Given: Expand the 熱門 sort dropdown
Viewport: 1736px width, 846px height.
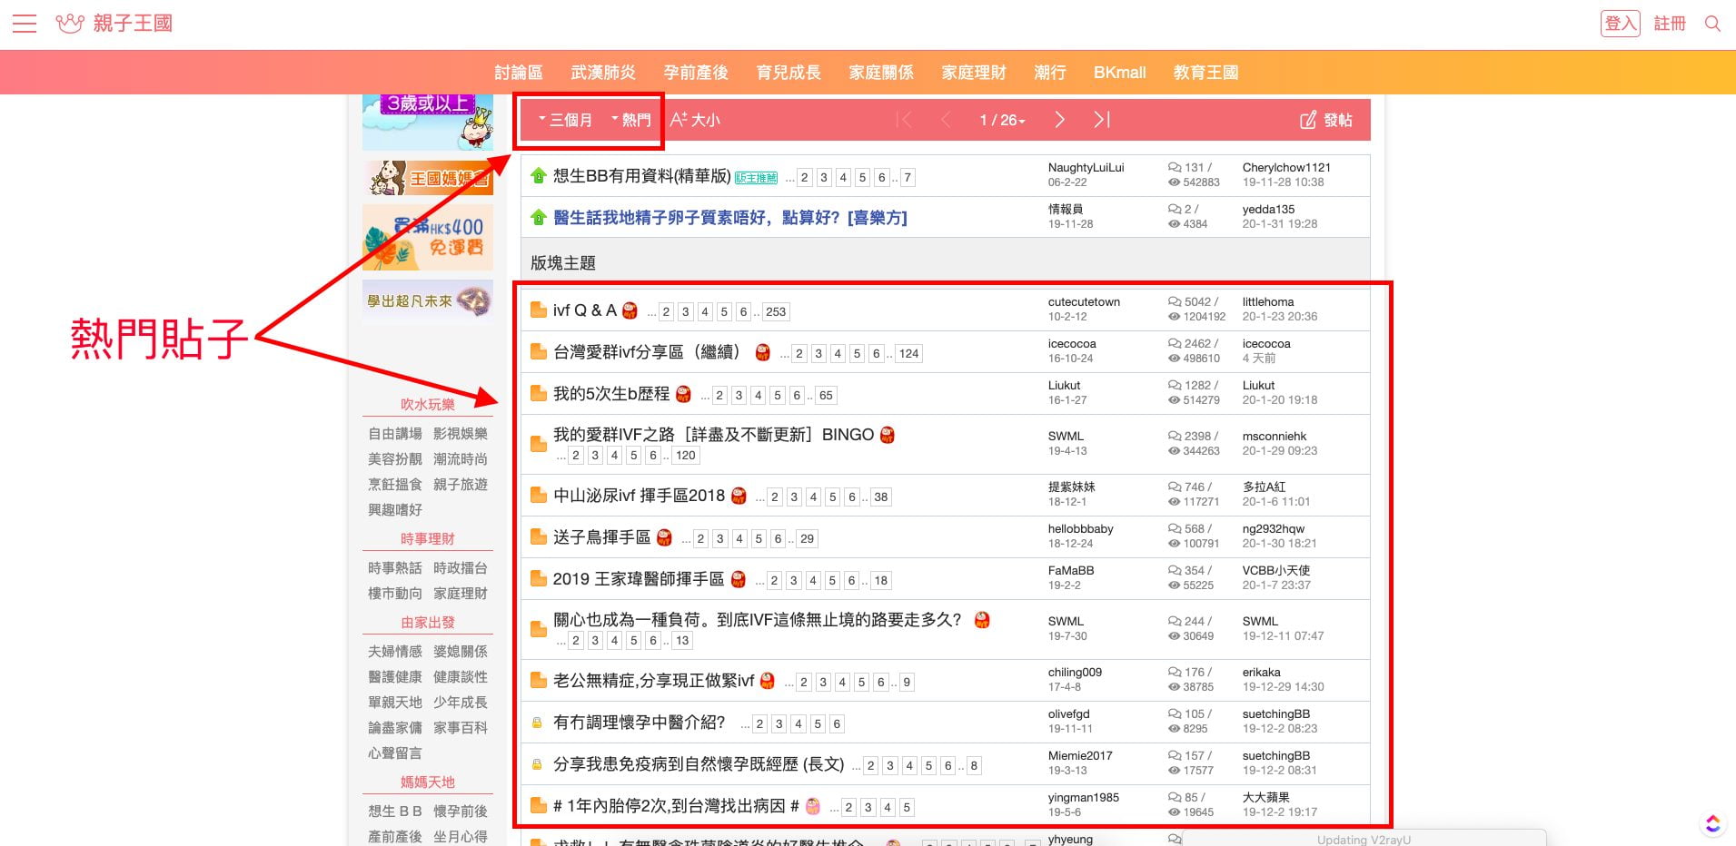Looking at the screenshot, I should coord(631,120).
